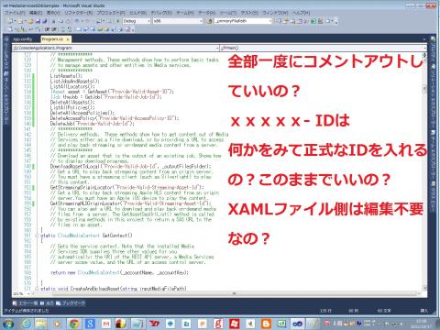Open the ブックマーク panel tab

click(x=71, y=303)
